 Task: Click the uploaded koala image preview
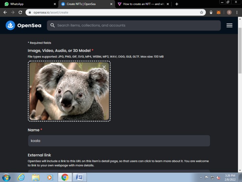(69, 91)
